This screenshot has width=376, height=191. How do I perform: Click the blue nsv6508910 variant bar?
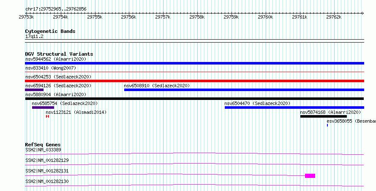pyautogui.click(x=244, y=90)
